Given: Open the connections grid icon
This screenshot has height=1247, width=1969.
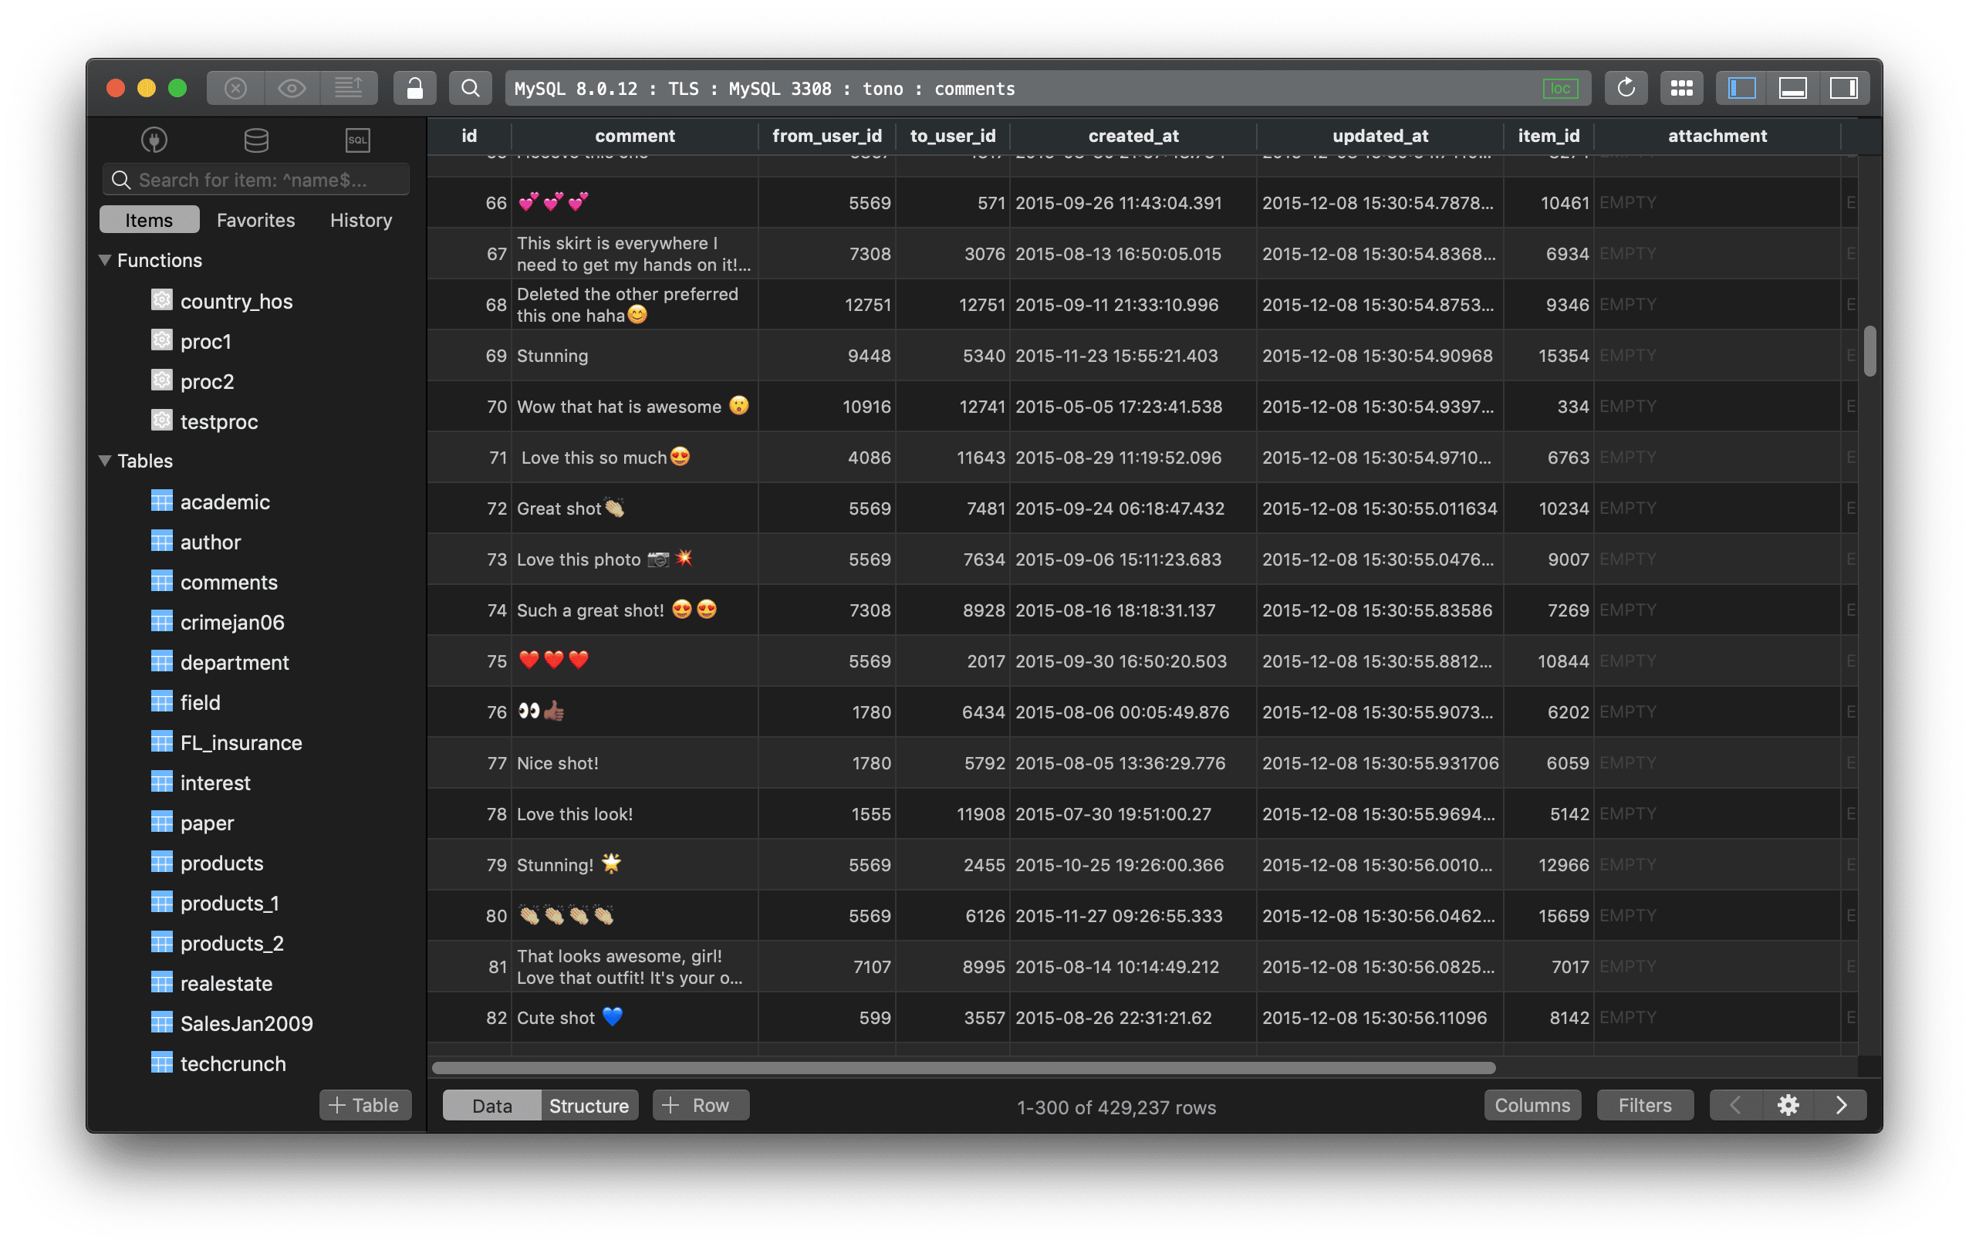Looking at the screenshot, I should [x=1681, y=88].
